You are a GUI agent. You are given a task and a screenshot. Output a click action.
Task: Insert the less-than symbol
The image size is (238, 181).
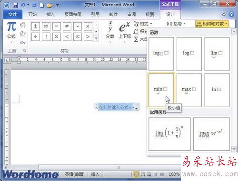[67, 36]
